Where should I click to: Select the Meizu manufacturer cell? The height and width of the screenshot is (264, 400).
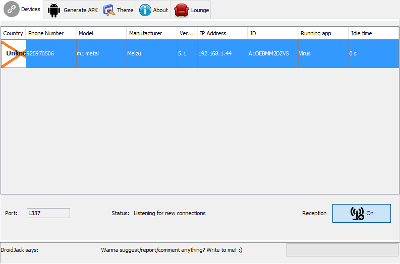coord(152,53)
